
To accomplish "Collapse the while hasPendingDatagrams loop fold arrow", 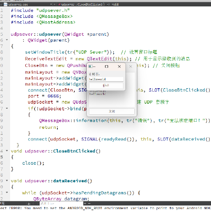I will 7,193.
